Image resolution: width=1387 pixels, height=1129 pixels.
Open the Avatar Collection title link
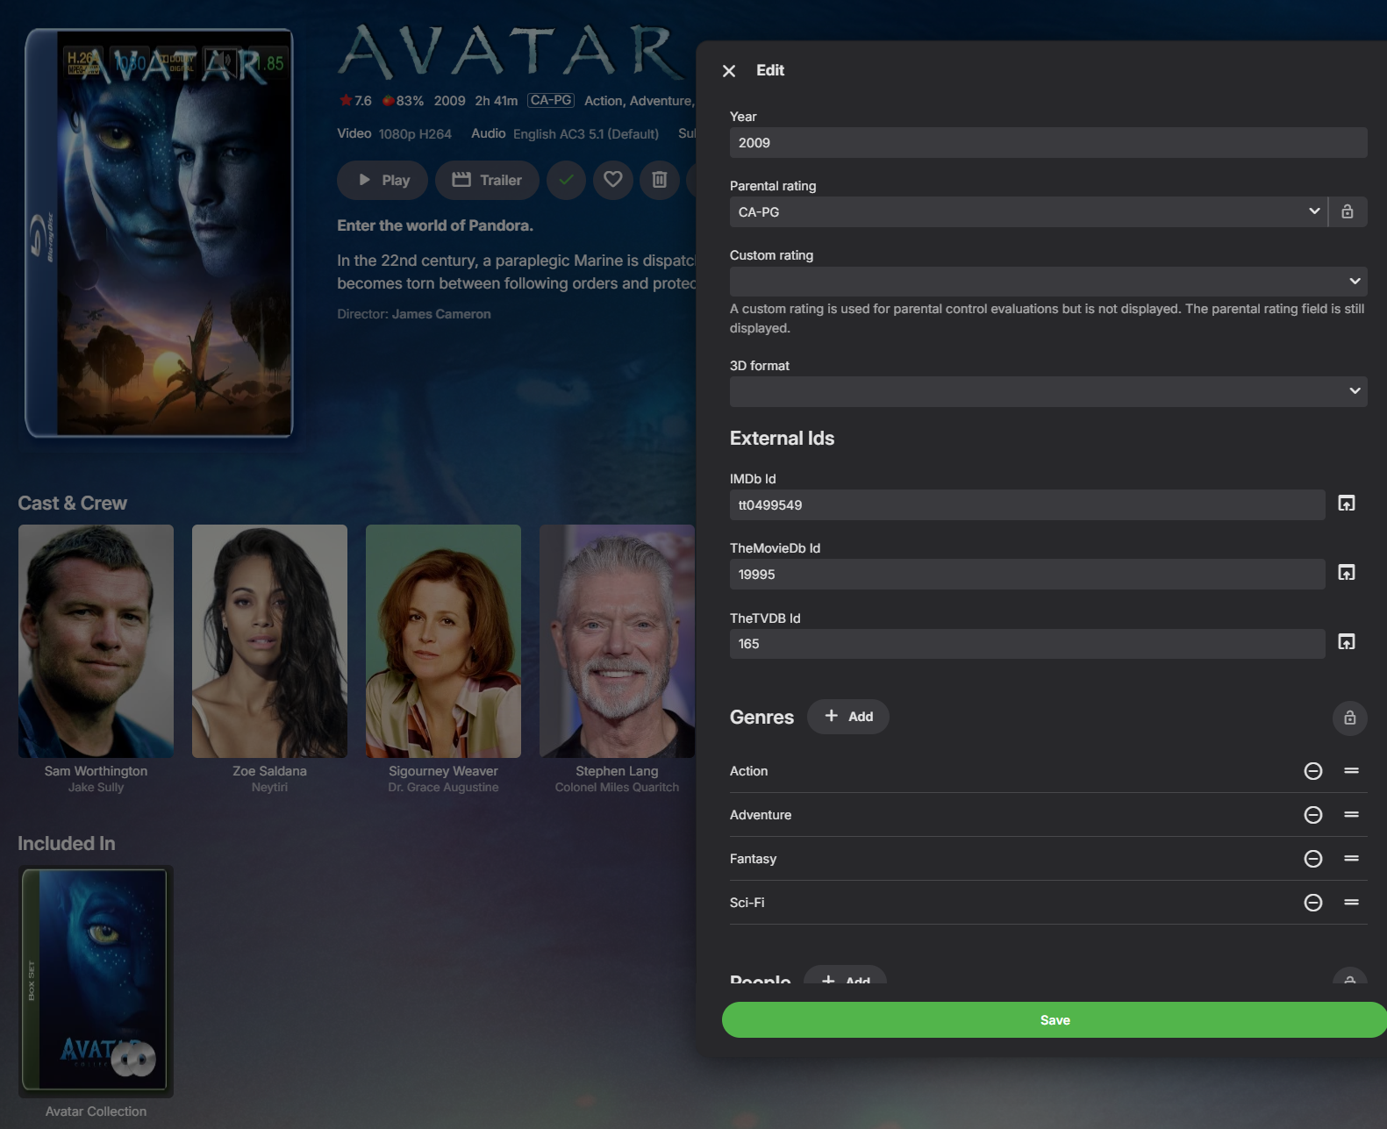pos(96,1111)
